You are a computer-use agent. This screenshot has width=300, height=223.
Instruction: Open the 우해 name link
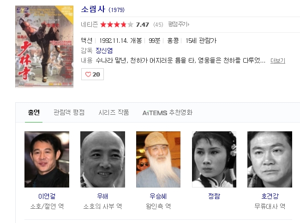click(102, 196)
